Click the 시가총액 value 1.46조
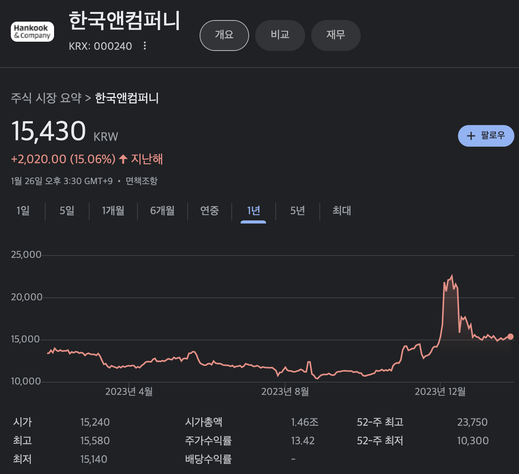Viewport: 519px width, 474px height. click(x=305, y=422)
